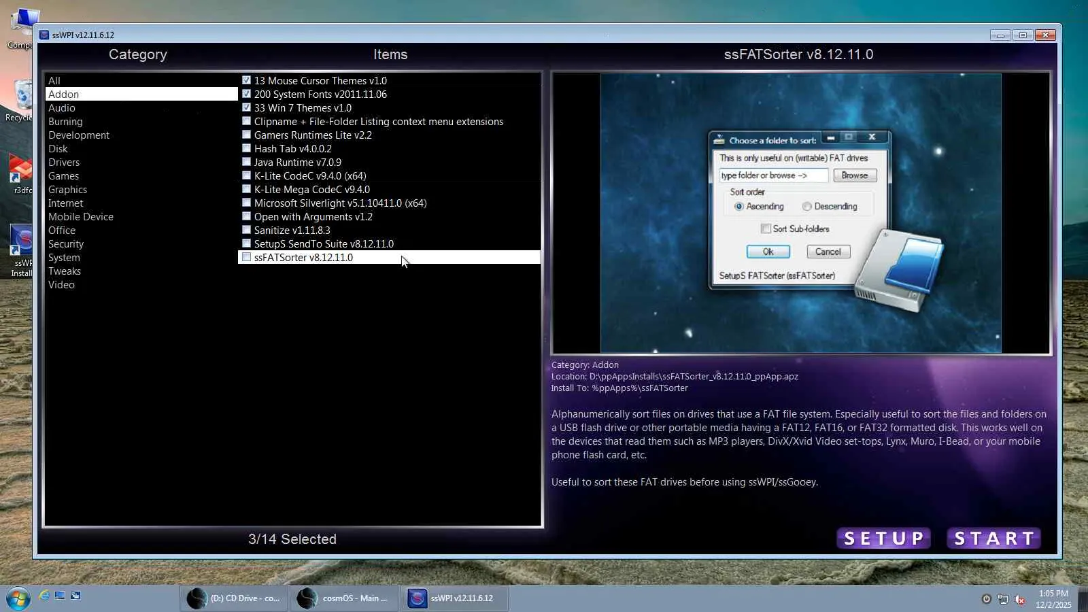The width and height of the screenshot is (1088, 612).
Task: Check K-Lite Mega CodeC v9.4.0
Action: click(247, 189)
